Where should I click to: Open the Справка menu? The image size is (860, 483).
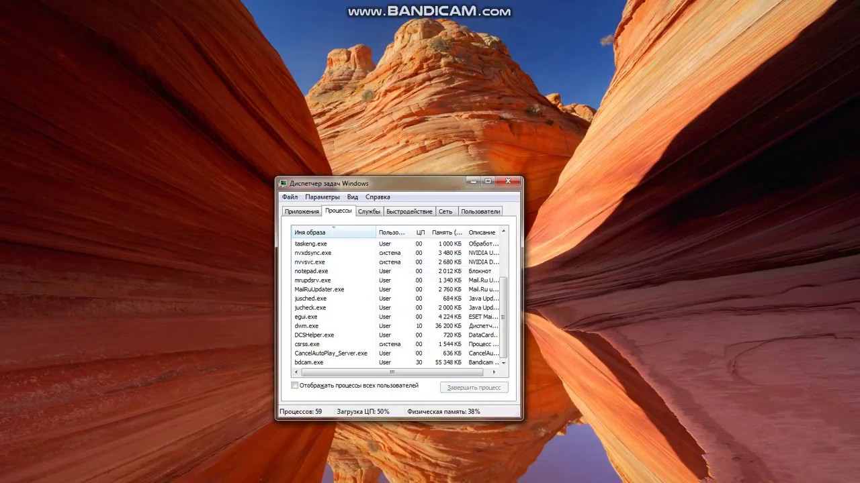pyautogui.click(x=378, y=197)
